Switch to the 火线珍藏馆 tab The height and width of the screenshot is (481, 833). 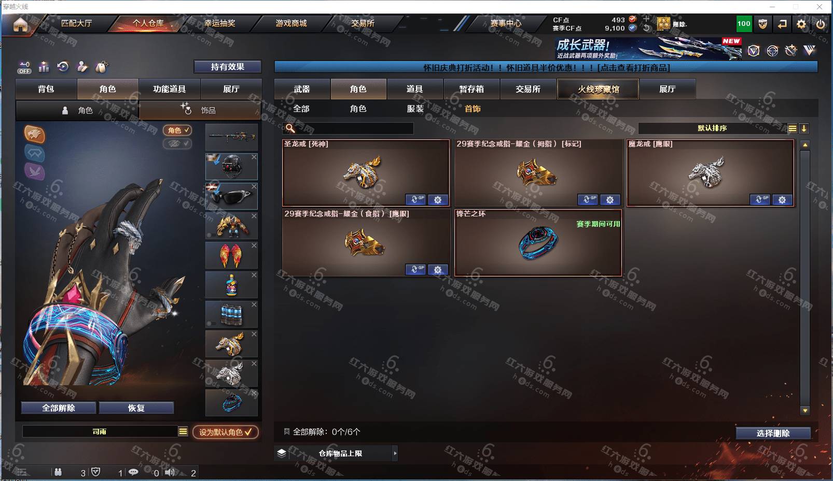coord(598,89)
